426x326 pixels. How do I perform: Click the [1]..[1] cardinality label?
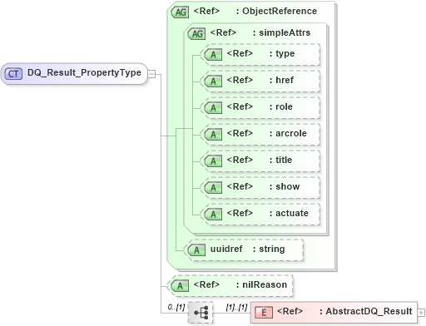[x=236, y=307]
